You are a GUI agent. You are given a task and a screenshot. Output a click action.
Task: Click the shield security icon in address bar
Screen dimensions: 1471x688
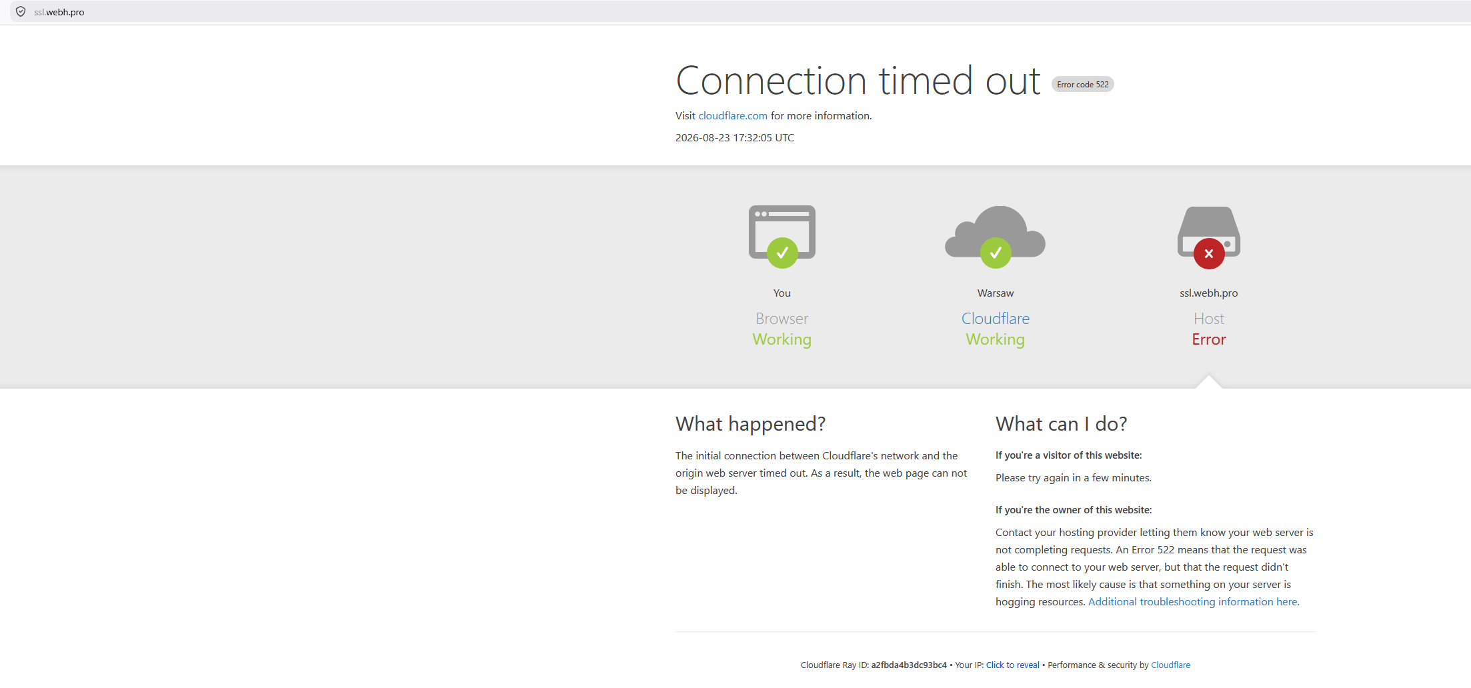pyautogui.click(x=21, y=12)
